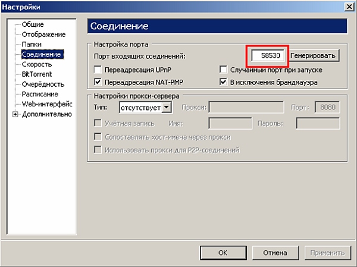Screen dimensions: 357x267
Task: Open the Web-интерфейс settings
Action: point(46,104)
